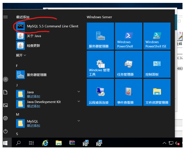
Task: Click the 服务器管理器 tile
Action: click(x=100, y=36)
